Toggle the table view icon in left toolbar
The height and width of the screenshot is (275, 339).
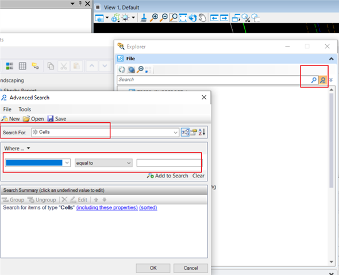pyautogui.click(x=22, y=66)
